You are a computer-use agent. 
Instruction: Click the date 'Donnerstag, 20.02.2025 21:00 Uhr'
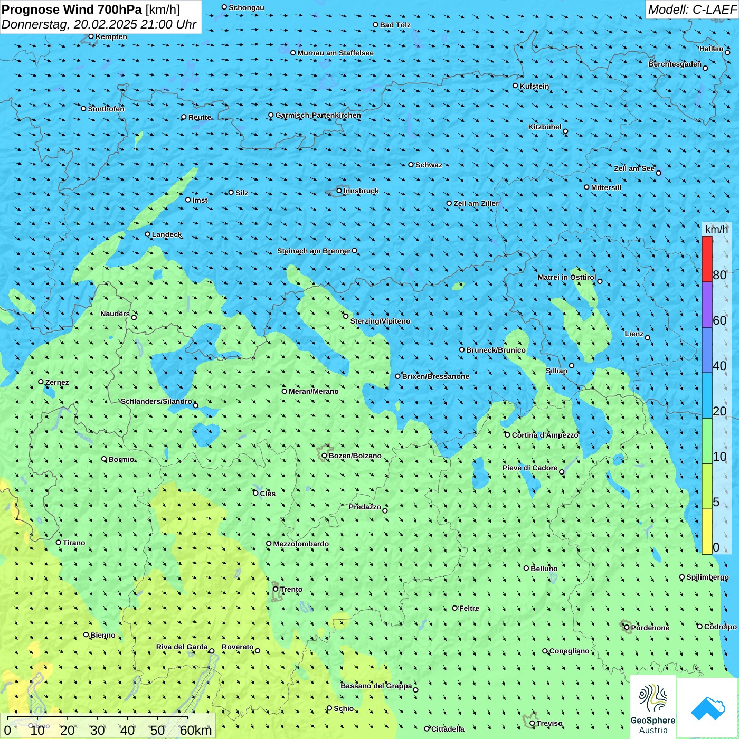point(99,24)
